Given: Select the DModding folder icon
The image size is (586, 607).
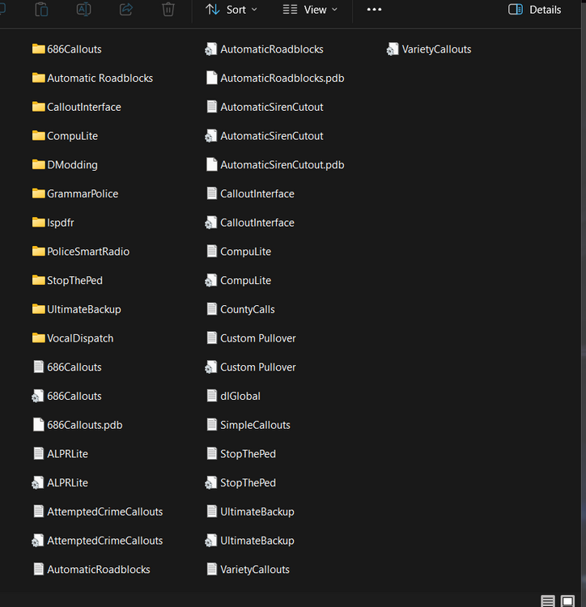Looking at the screenshot, I should [38, 164].
